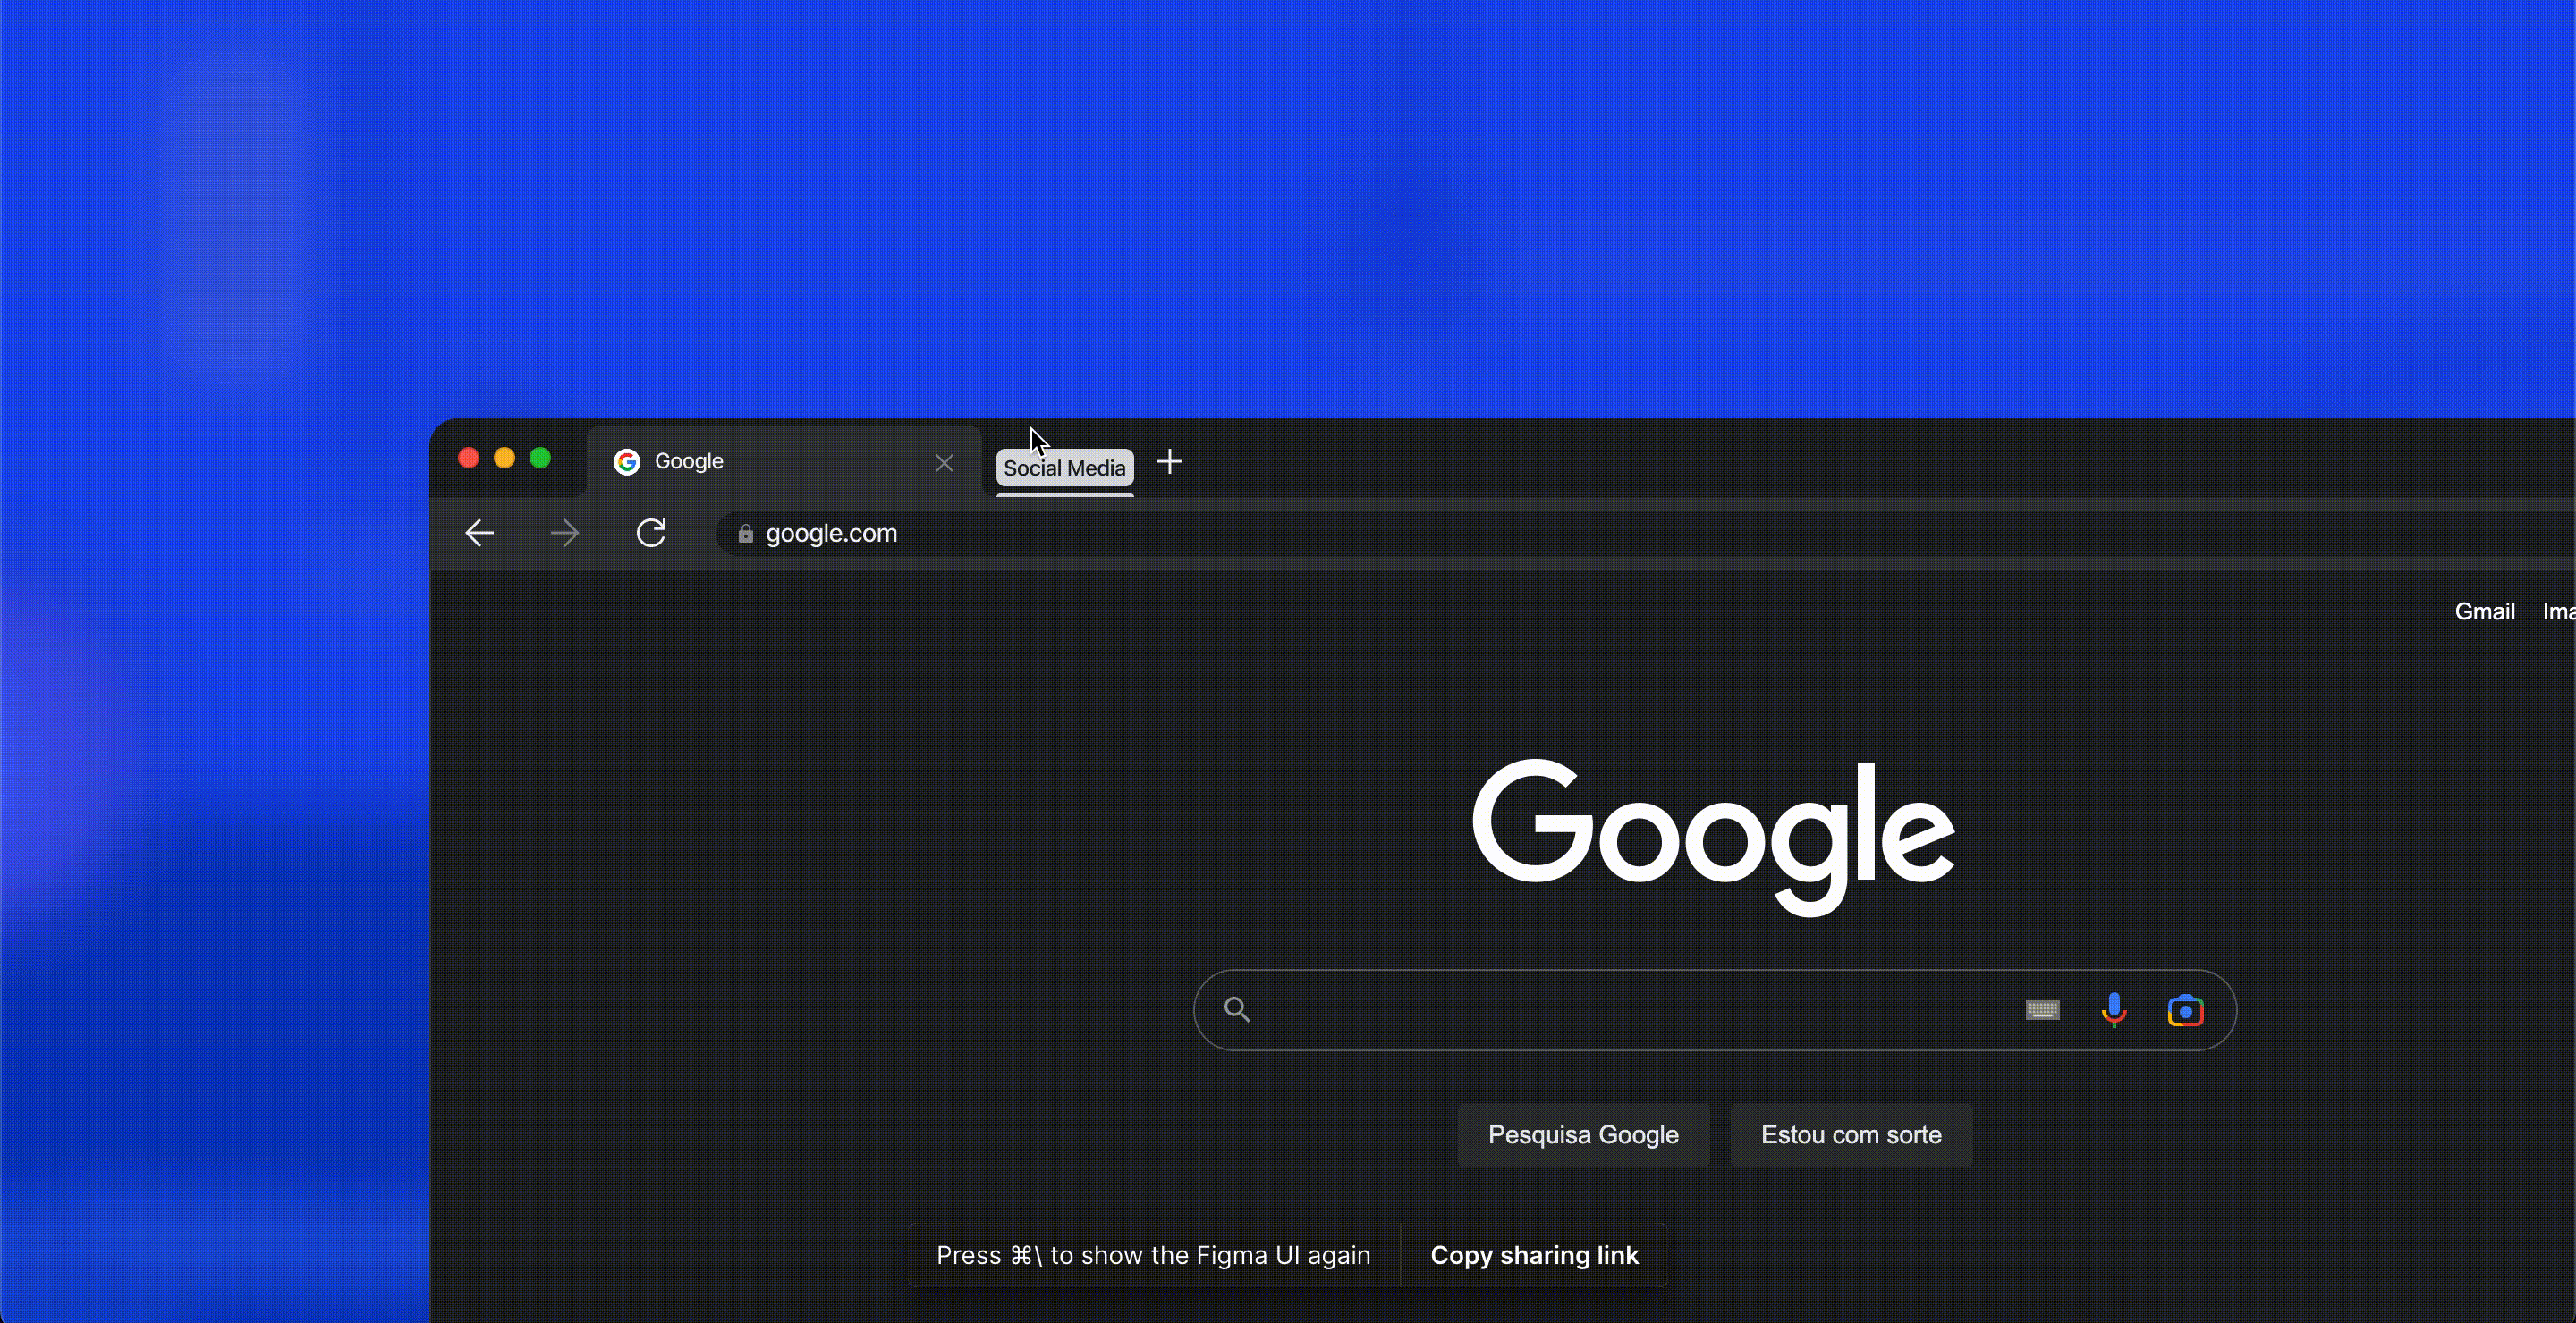
Task: Click the close tab X button
Action: (x=942, y=460)
